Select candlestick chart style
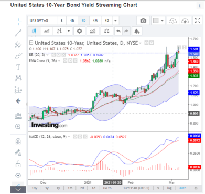The width and height of the screenshot is (205, 194). click(x=34, y=31)
